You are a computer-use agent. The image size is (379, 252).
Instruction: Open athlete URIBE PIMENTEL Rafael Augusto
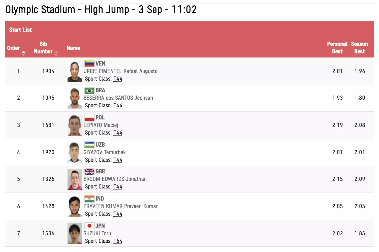[x=120, y=71]
